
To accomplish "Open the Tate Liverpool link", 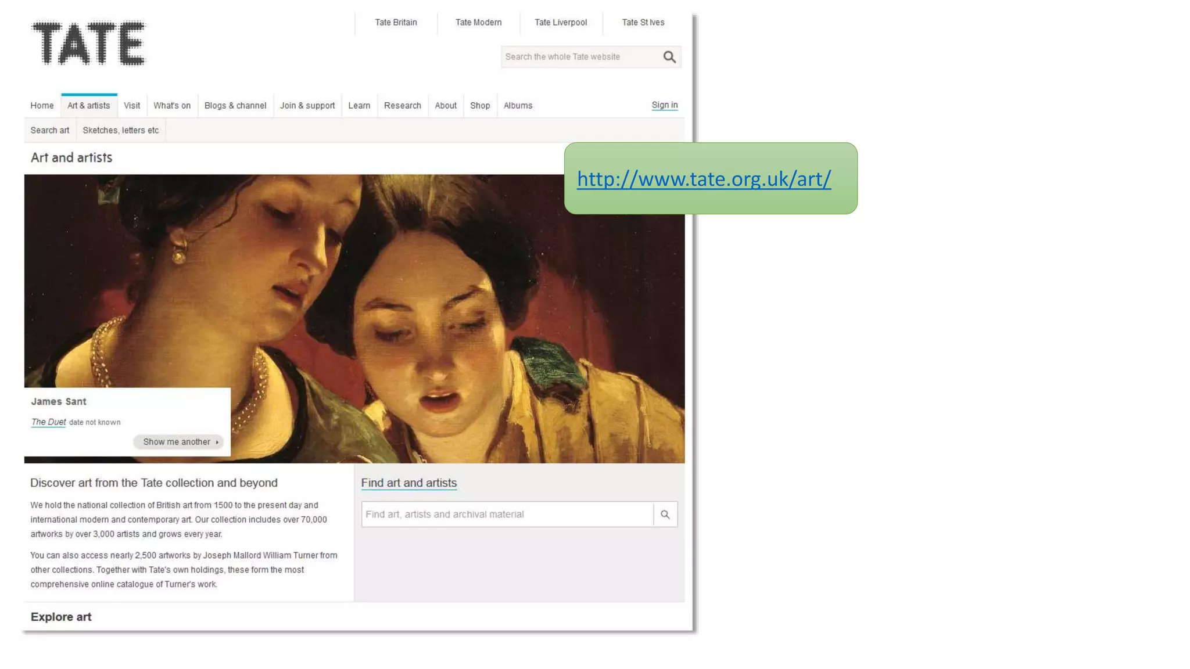I will click(x=561, y=23).
